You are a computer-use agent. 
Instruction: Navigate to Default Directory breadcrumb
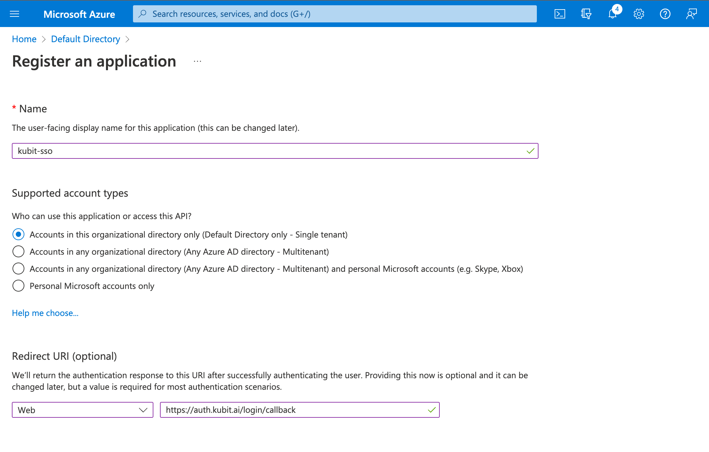pos(86,39)
